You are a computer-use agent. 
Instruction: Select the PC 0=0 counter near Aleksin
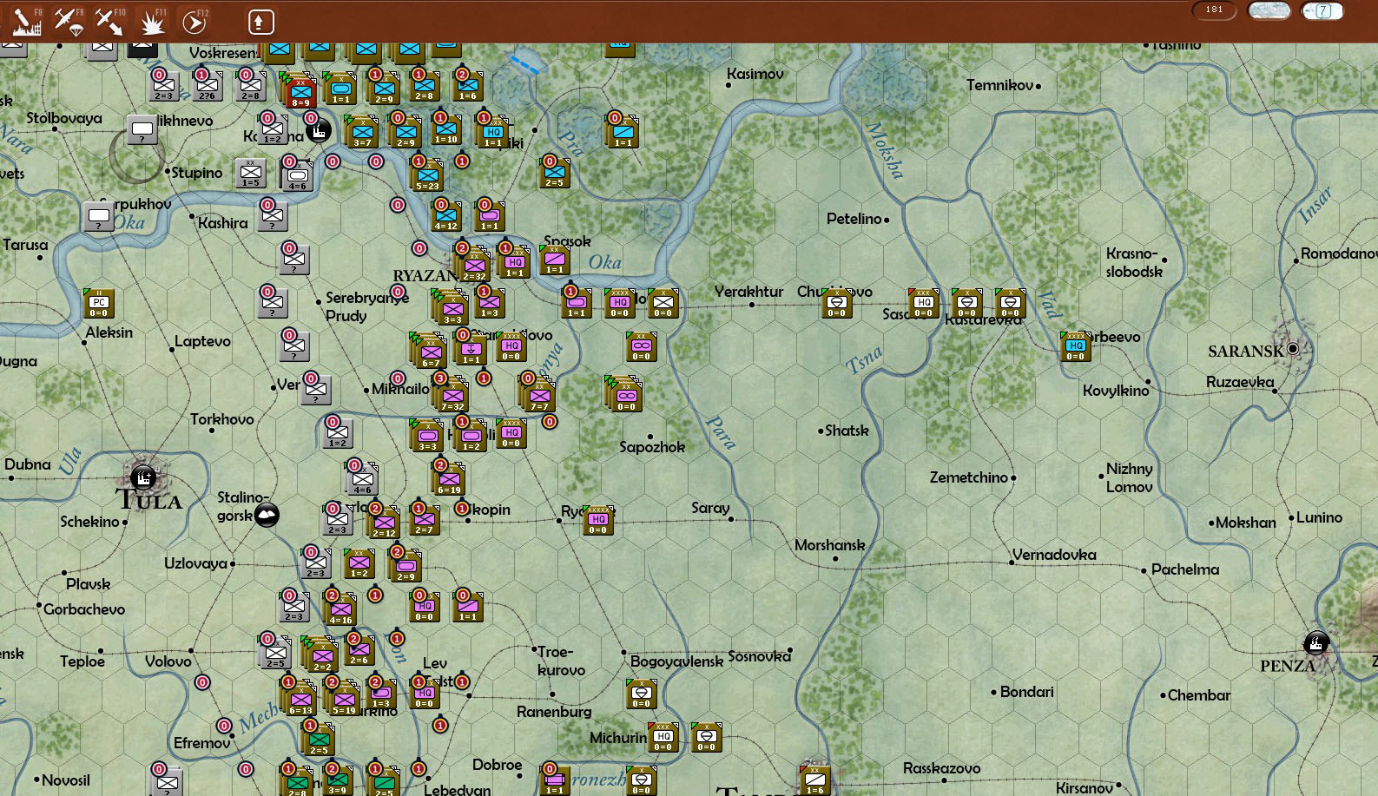coord(99,303)
